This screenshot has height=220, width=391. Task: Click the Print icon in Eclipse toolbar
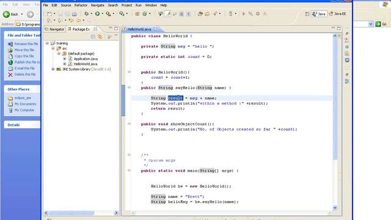[75, 14]
